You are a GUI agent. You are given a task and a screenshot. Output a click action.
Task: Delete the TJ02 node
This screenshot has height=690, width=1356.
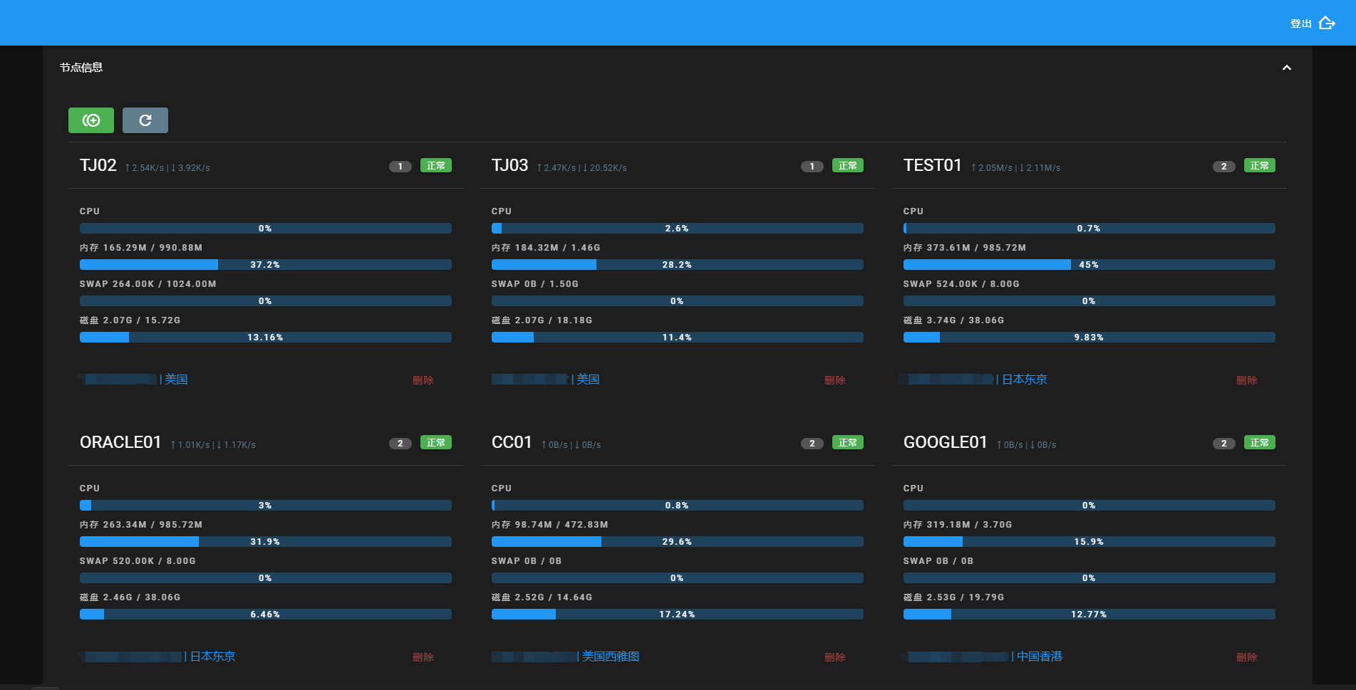[423, 380]
